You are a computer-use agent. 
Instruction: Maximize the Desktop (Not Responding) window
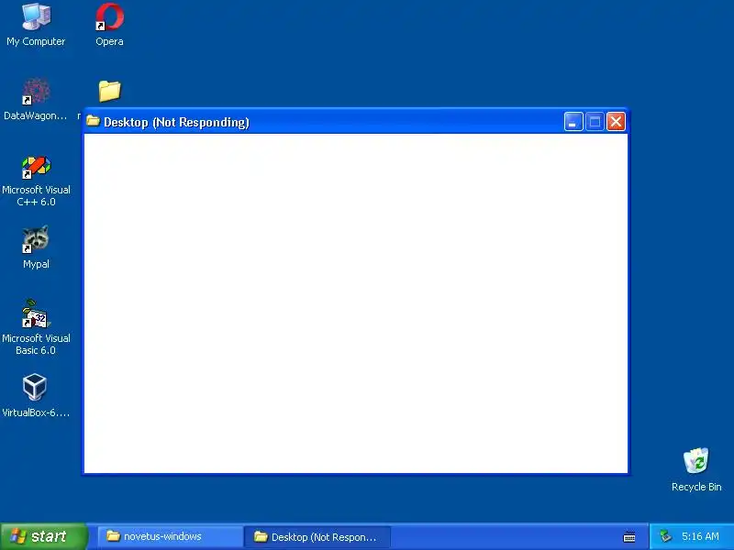pos(595,122)
